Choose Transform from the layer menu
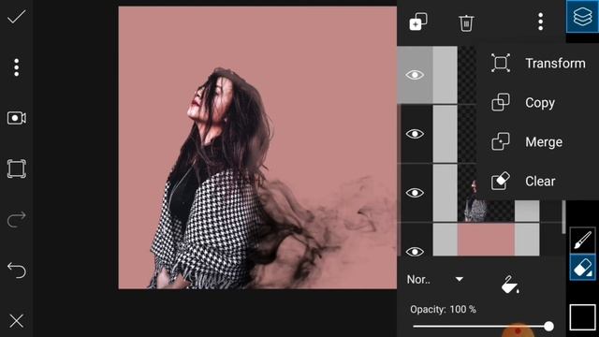Image resolution: width=599 pixels, height=337 pixels. click(x=539, y=63)
